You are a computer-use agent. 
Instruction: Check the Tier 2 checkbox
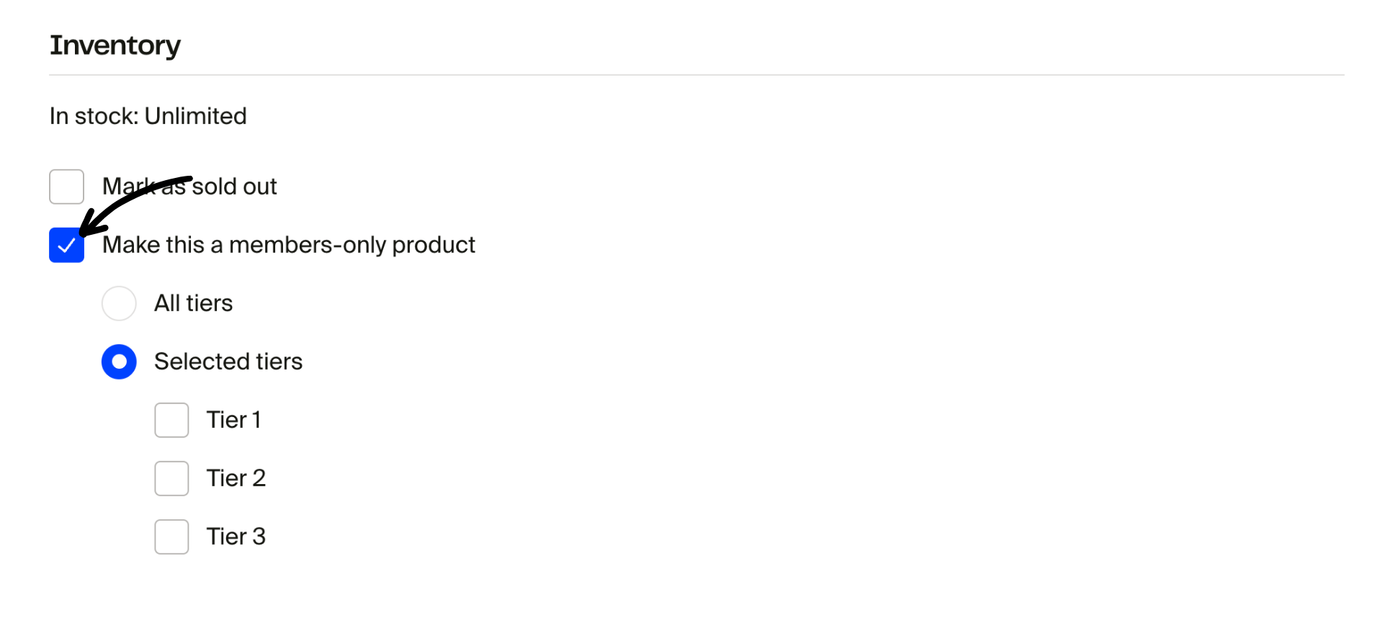(171, 478)
